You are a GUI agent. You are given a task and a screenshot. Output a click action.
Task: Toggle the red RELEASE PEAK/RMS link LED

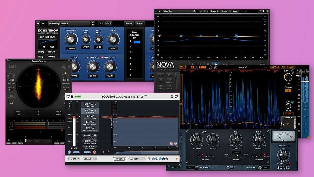[102, 58]
